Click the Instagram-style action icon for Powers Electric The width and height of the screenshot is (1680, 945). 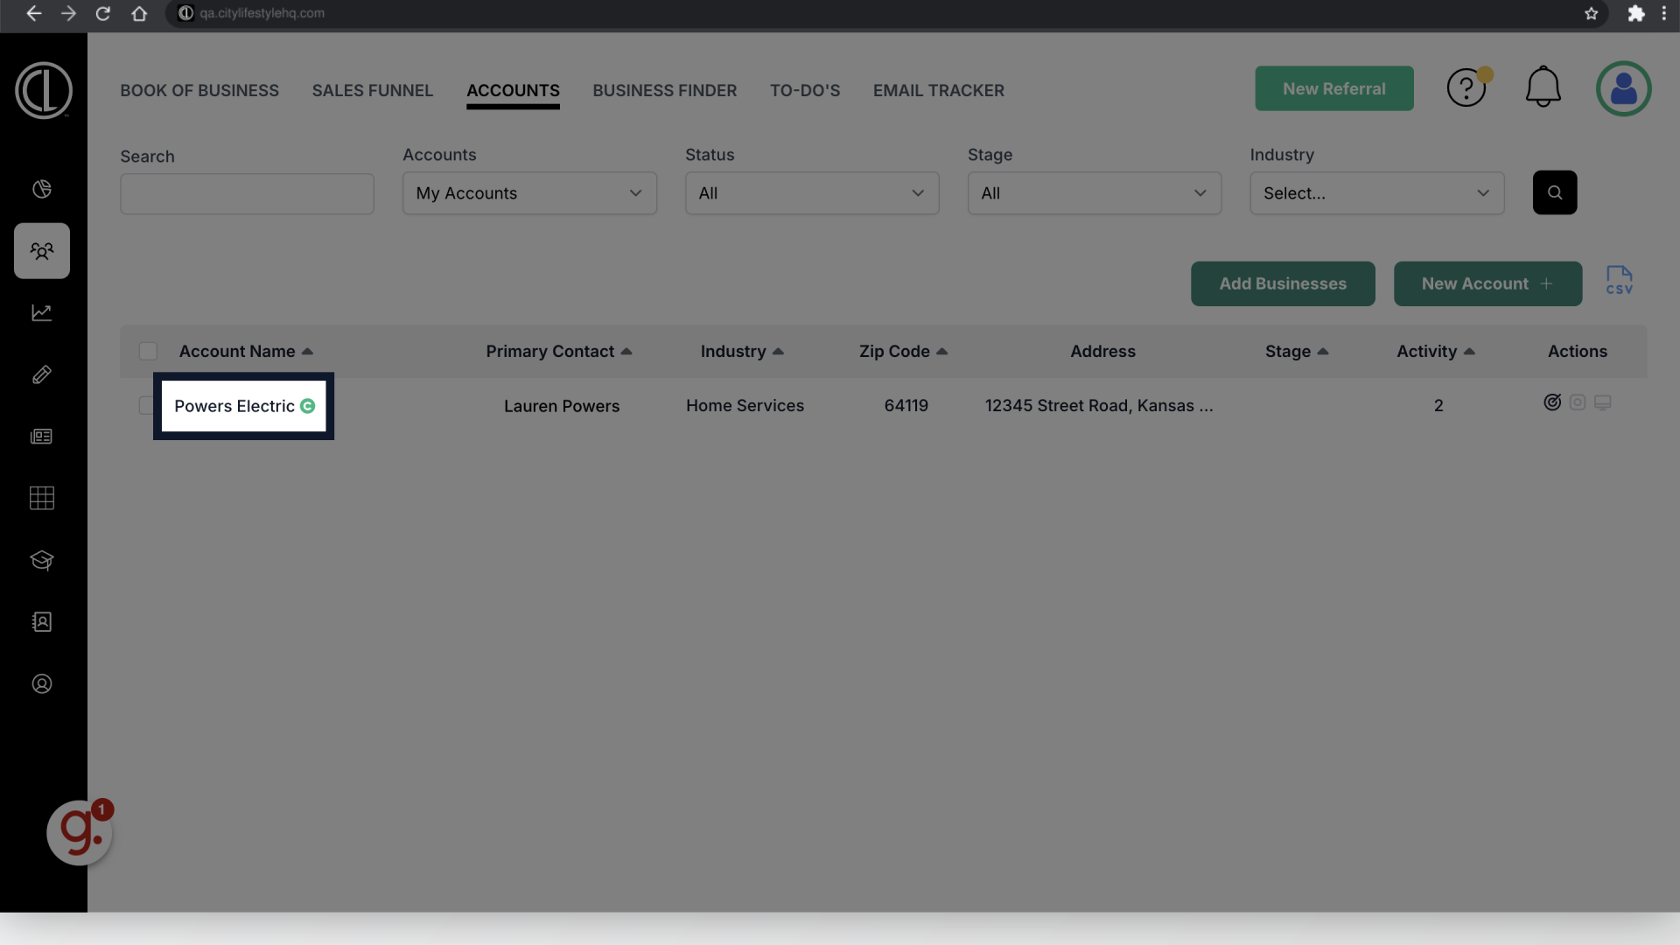coord(1578,402)
